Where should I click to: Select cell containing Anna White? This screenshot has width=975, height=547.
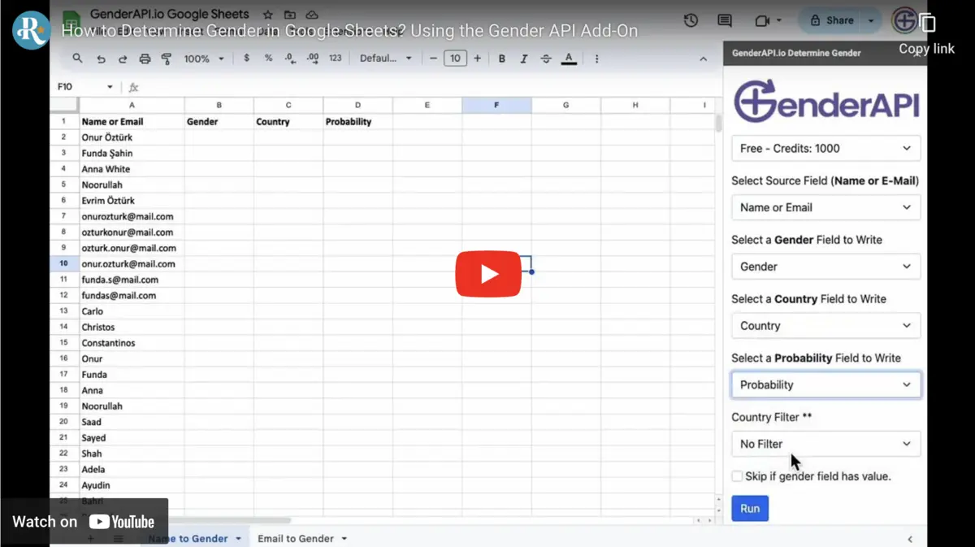tap(132, 169)
